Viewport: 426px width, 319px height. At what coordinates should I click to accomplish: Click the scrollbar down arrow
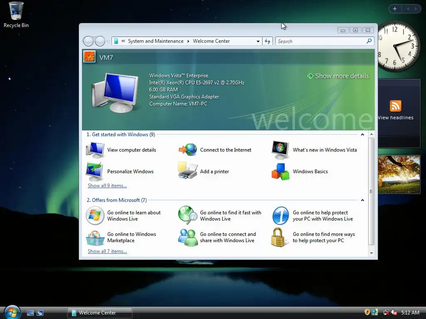point(372,253)
